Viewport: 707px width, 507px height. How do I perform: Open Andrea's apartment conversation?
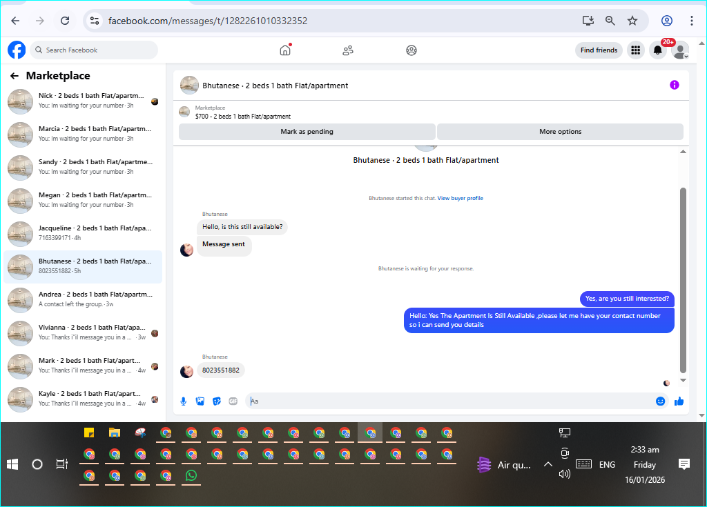(x=83, y=299)
